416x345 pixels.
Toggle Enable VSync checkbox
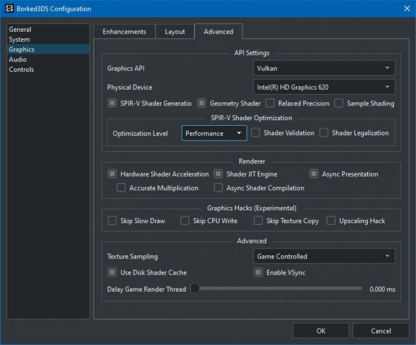pos(258,273)
